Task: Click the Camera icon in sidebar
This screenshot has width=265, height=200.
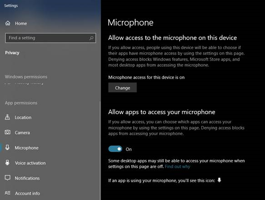Action: (x=7, y=132)
